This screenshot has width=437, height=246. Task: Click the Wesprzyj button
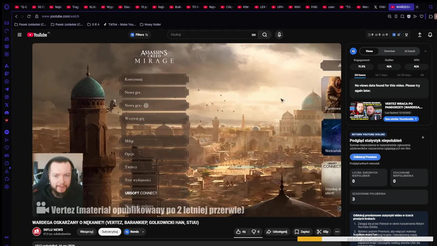(86, 232)
